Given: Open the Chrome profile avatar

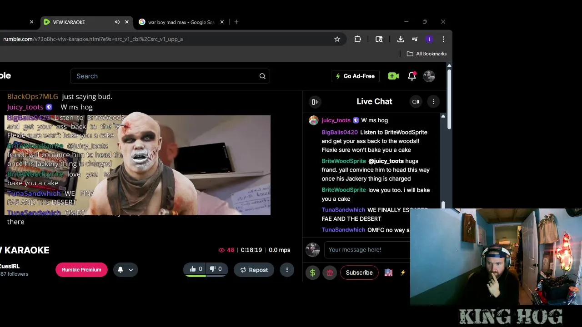Looking at the screenshot, I should click(429, 39).
